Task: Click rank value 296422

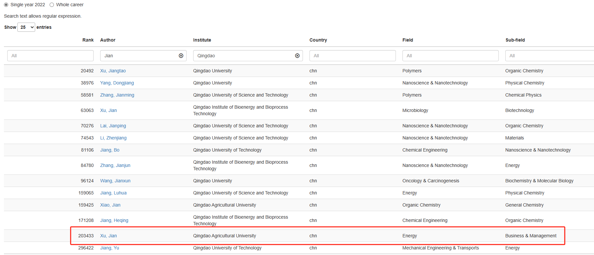Action: pyautogui.click(x=86, y=248)
